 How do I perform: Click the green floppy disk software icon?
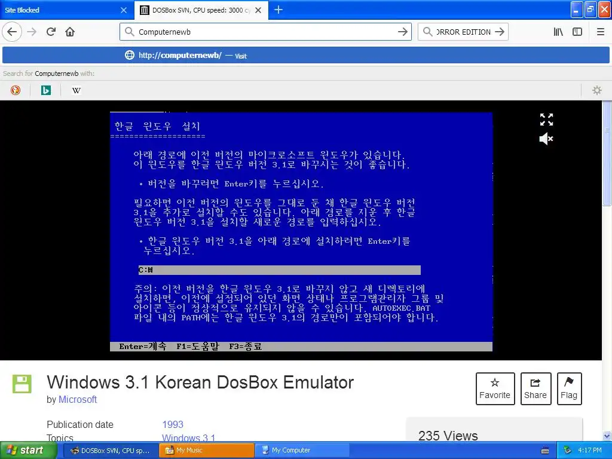click(22, 384)
